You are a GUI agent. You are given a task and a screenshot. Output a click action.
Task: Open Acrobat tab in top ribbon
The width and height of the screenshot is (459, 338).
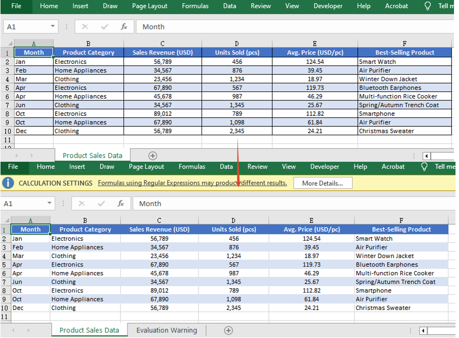(396, 6)
